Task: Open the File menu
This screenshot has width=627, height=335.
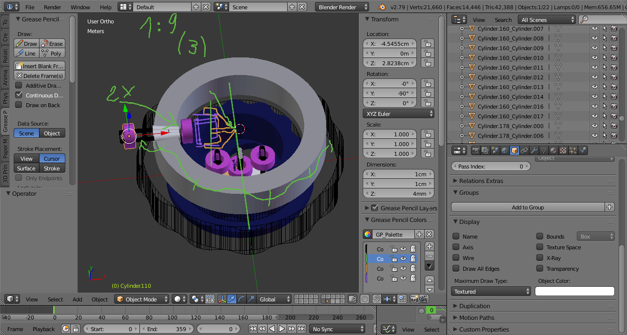Action: [30, 7]
